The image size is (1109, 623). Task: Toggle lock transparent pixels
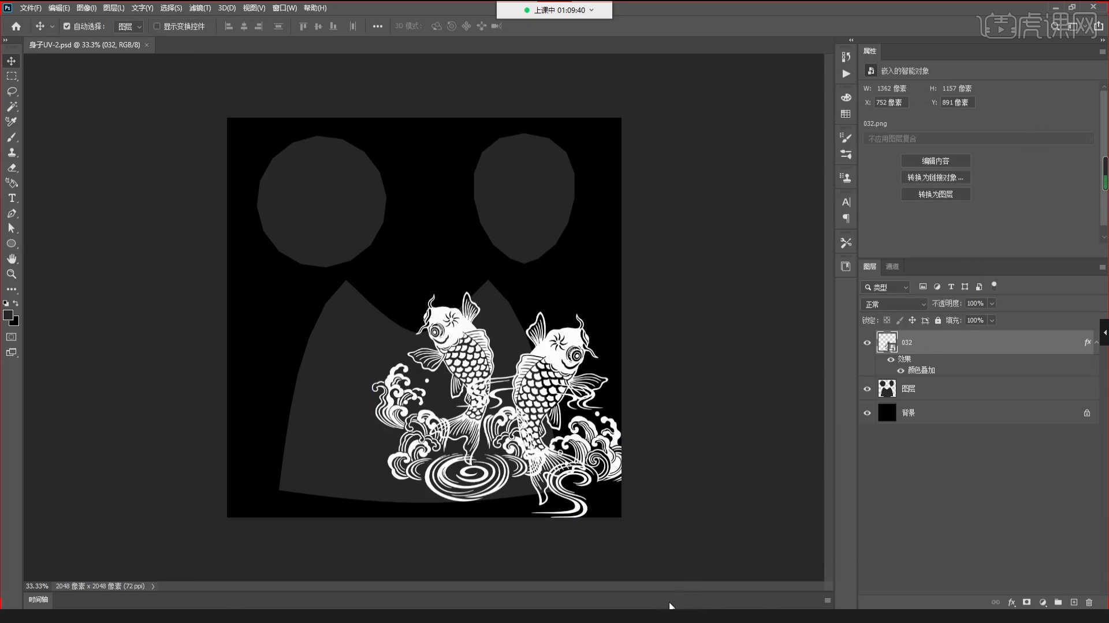pos(887,320)
